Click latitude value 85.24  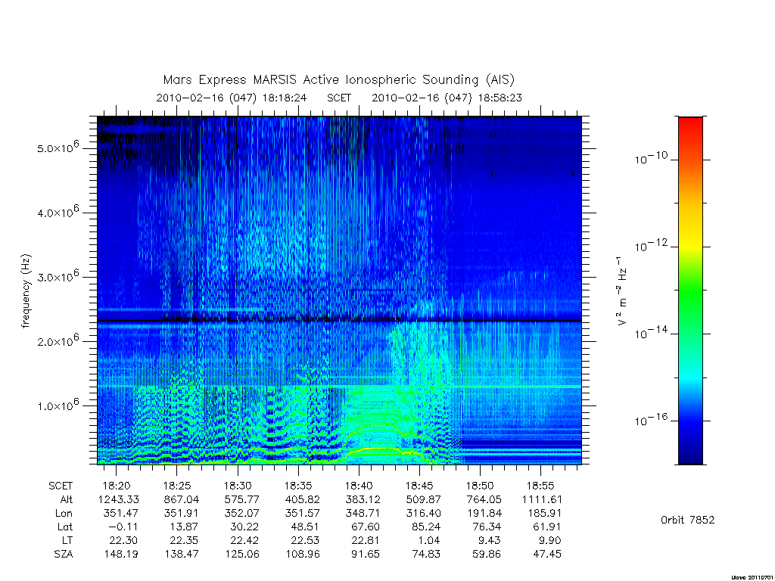[x=426, y=527]
